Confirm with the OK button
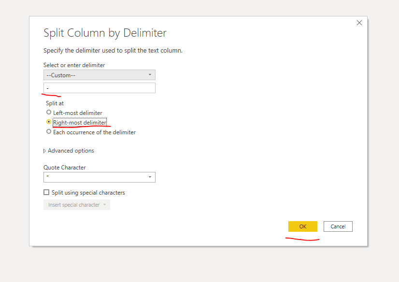 point(302,226)
